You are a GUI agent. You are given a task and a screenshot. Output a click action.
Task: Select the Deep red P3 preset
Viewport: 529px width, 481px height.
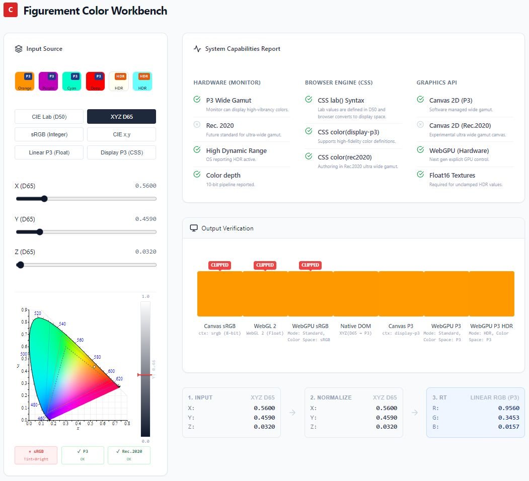pos(95,81)
